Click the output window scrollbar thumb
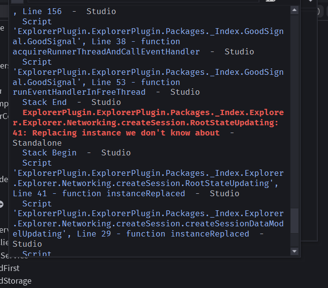Viewport: 328px width, 288px height. [x=294, y=220]
